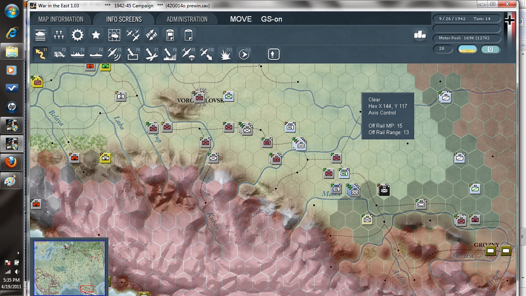The image size is (526, 296).
Task: Switch to the INFO SCREENS tab
Action: click(124, 19)
